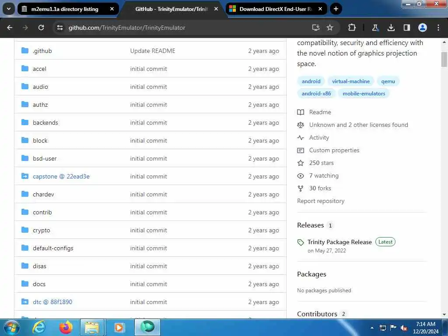Bookmark this page with the star icon
Viewport: 448px width, 336px height.
click(x=330, y=28)
